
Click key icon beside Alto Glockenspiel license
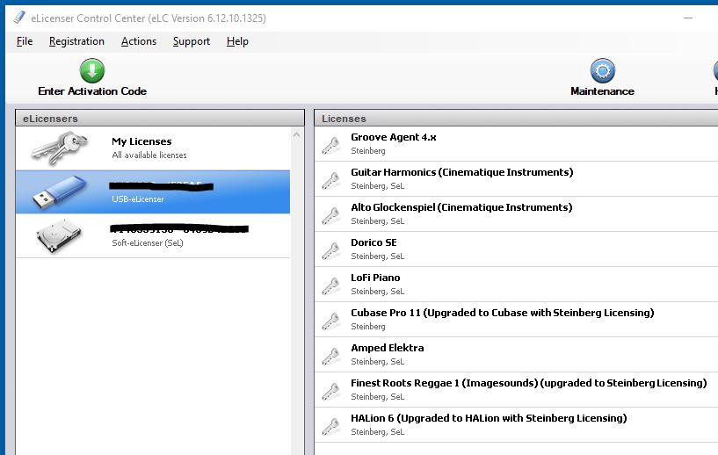coord(330,215)
